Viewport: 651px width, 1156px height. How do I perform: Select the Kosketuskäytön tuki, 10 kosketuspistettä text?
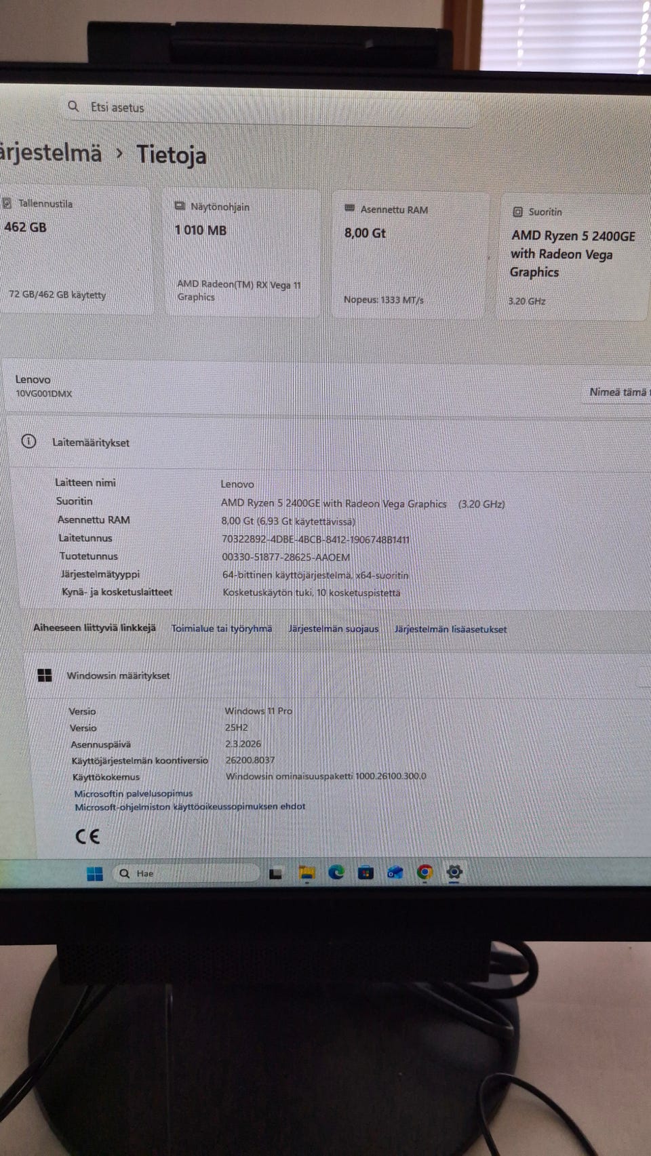point(311,593)
